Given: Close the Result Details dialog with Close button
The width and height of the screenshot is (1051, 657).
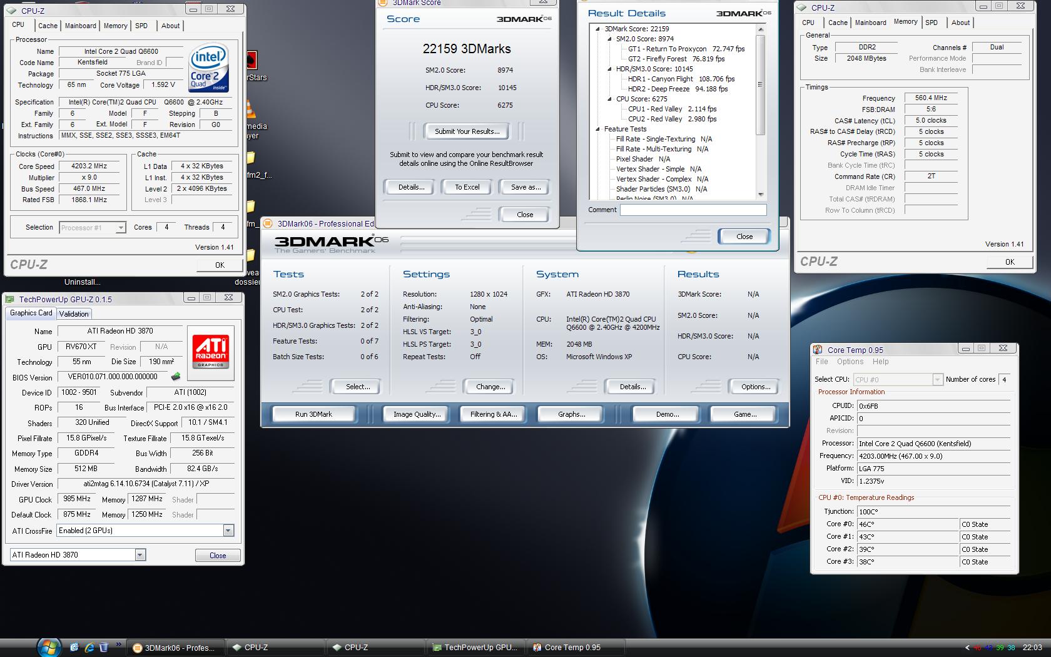Looking at the screenshot, I should (x=744, y=236).
